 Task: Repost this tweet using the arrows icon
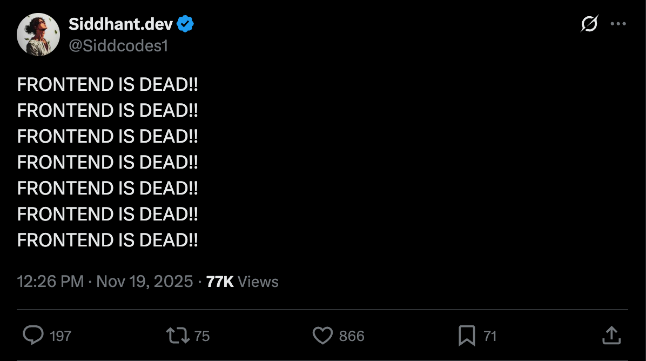point(178,335)
